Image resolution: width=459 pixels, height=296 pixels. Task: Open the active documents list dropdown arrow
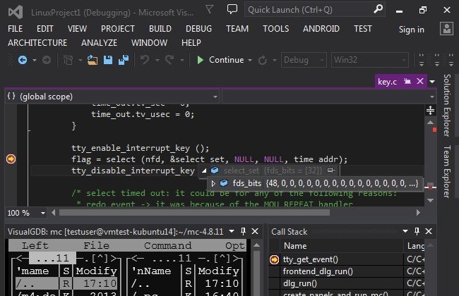432,82
